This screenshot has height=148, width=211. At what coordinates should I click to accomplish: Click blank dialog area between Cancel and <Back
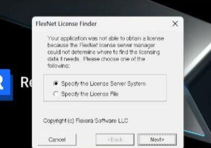coord(86,139)
